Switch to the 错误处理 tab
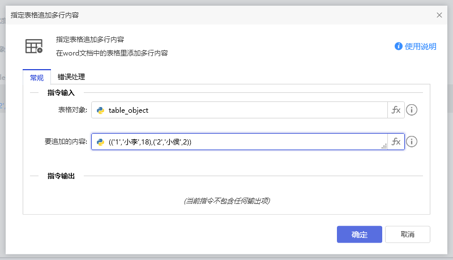The height and width of the screenshot is (260, 453). click(x=71, y=77)
